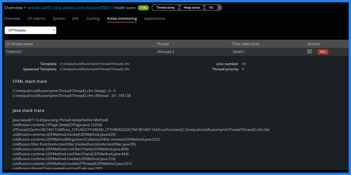Switch to the Overview tab

tap(13, 19)
